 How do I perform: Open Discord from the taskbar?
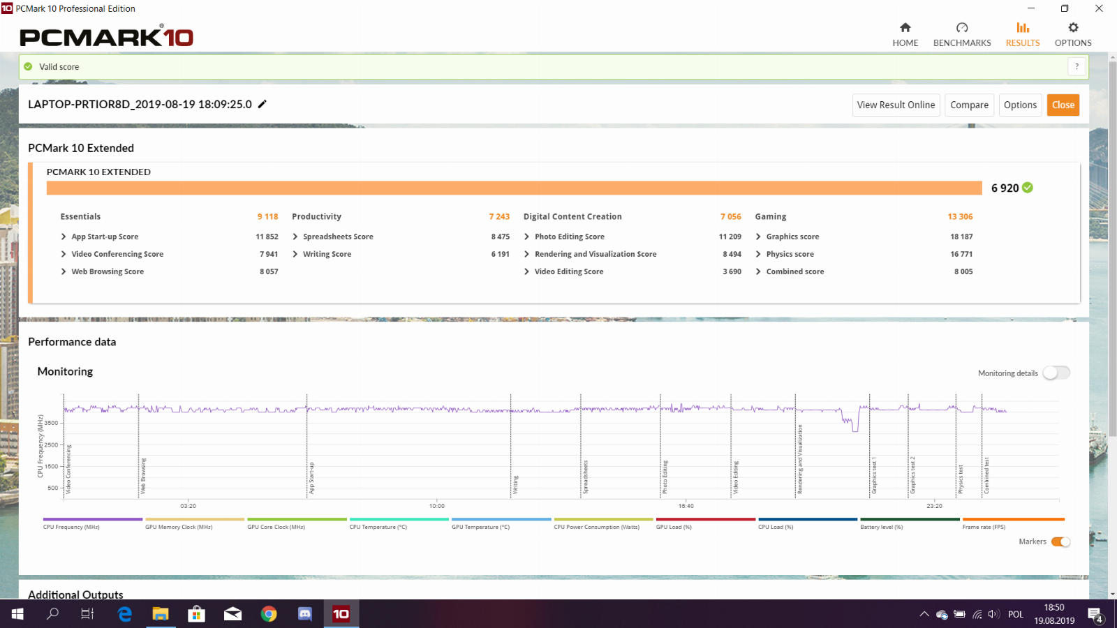pyautogui.click(x=305, y=614)
